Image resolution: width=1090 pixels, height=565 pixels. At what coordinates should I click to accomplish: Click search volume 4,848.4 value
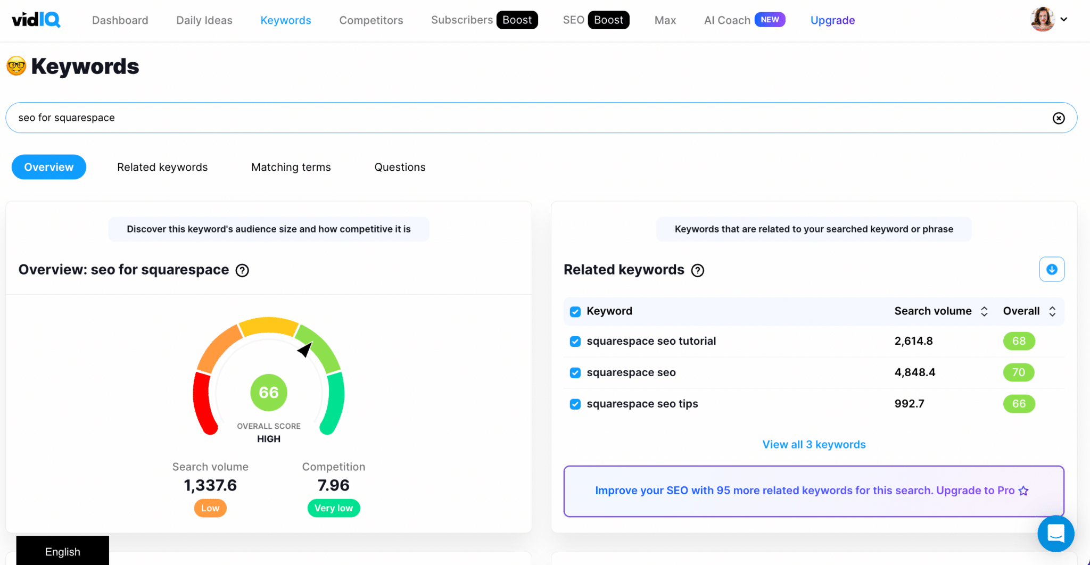pos(914,372)
